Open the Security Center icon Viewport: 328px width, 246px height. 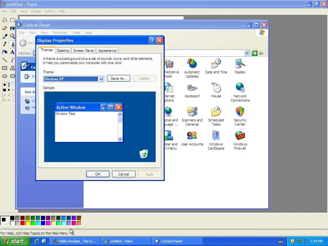click(x=240, y=116)
